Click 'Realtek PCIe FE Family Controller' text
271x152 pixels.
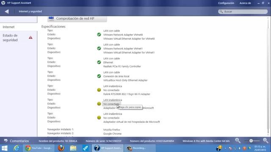pos(122,66)
